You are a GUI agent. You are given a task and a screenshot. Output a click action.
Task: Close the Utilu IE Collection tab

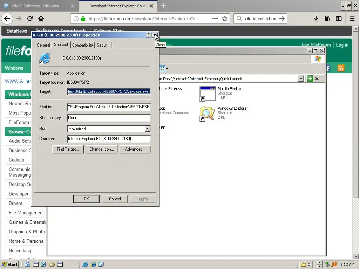coord(73,6)
